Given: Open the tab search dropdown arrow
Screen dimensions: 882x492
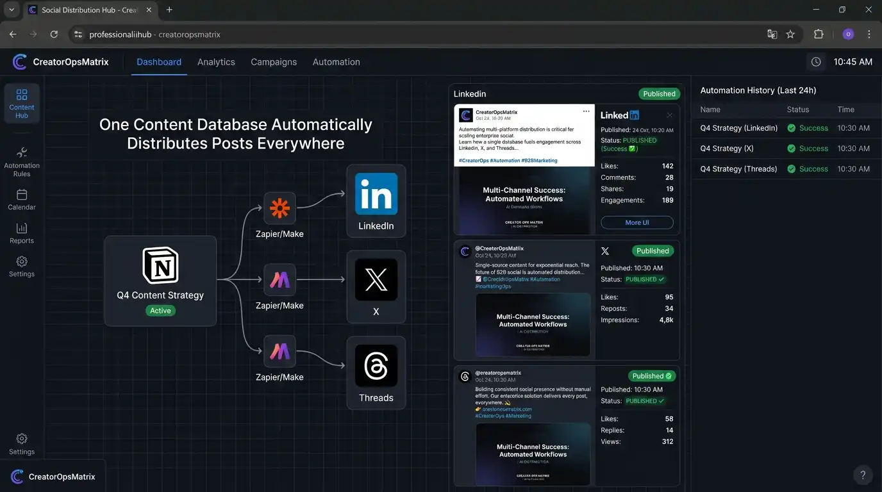Looking at the screenshot, I should (11, 10).
